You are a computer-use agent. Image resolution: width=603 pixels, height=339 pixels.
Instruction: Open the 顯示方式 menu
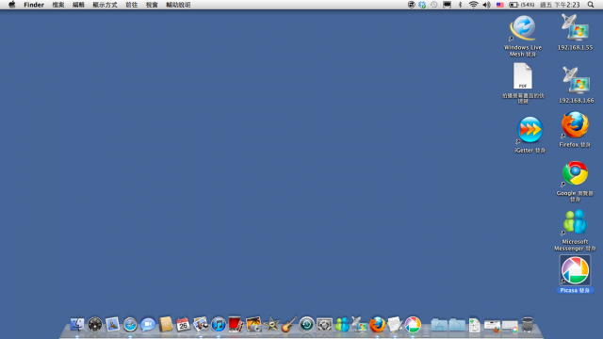pyautogui.click(x=105, y=5)
